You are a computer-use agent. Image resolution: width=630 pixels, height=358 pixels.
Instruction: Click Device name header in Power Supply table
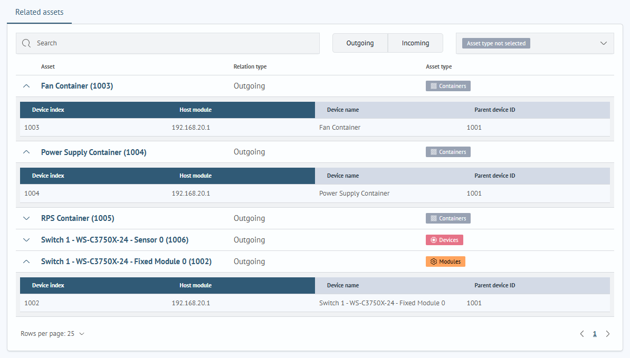pyautogui.click(x=343, y=176)
